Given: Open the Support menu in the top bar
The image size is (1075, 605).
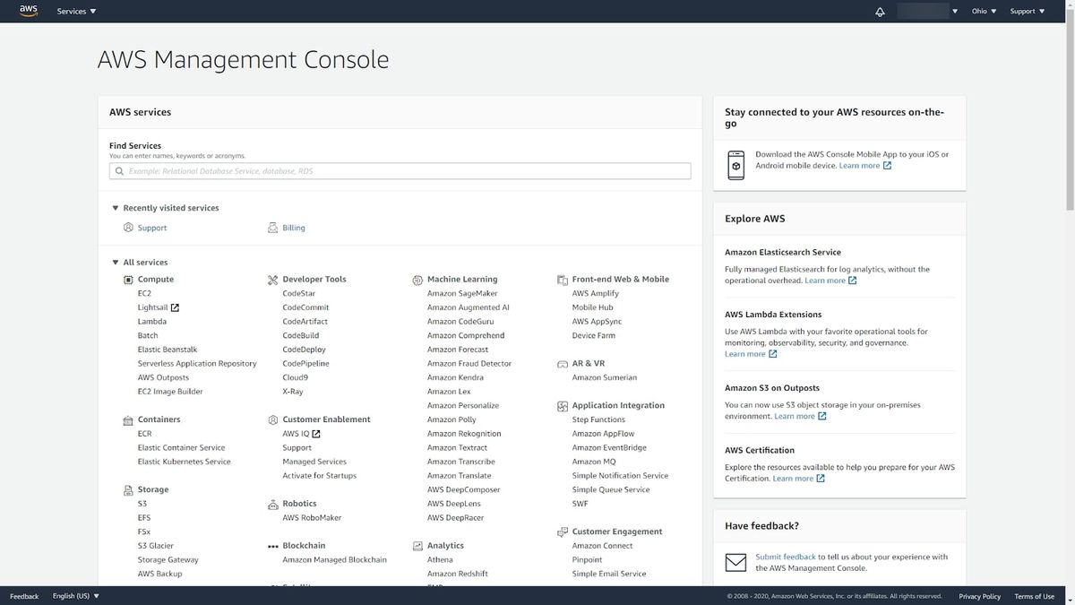Looking at the screenshot, I should click(1021, 11).
